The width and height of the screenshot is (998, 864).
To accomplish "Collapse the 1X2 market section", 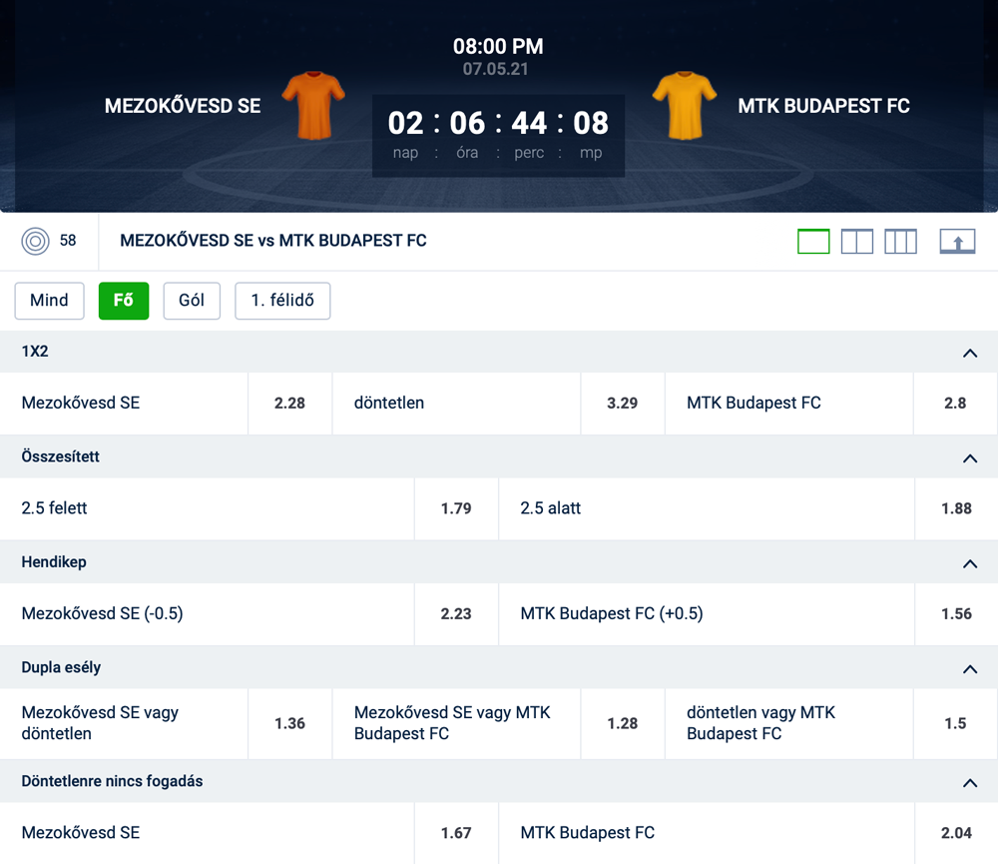I will coord(970,353).
